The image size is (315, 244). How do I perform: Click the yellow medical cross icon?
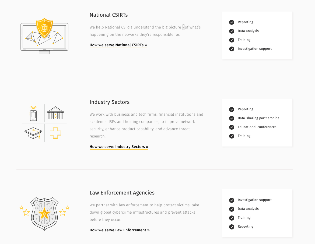pyautogui.click(x=55, y=133)
